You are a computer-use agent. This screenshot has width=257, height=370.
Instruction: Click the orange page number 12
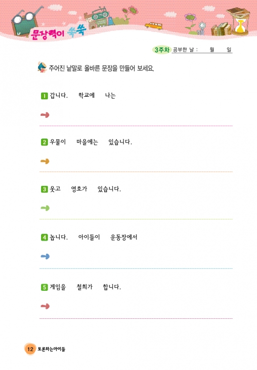click(30, 349)
